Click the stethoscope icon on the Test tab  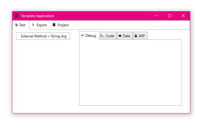tap(16, 25)
